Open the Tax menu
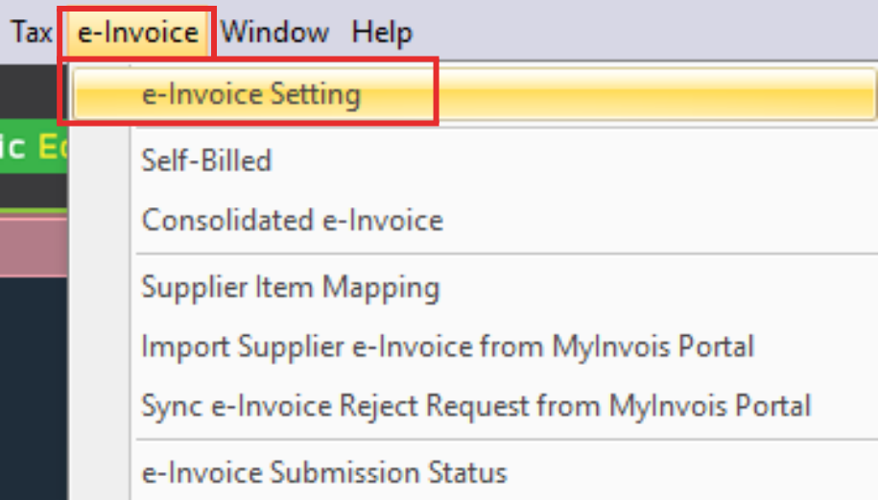 pyautogui.click(x=31, y=33)
